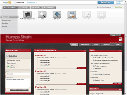Click the Position #1 heading

[40, 56]
